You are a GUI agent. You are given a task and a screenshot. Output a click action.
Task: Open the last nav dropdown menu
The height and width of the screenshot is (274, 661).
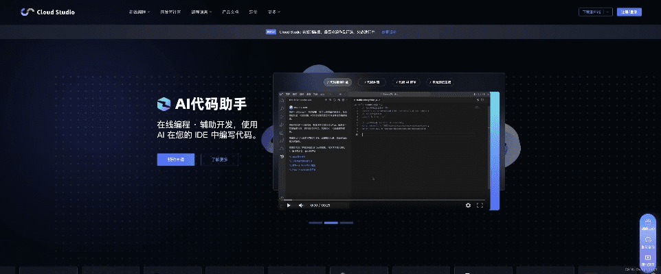click(x=274, y=12)
